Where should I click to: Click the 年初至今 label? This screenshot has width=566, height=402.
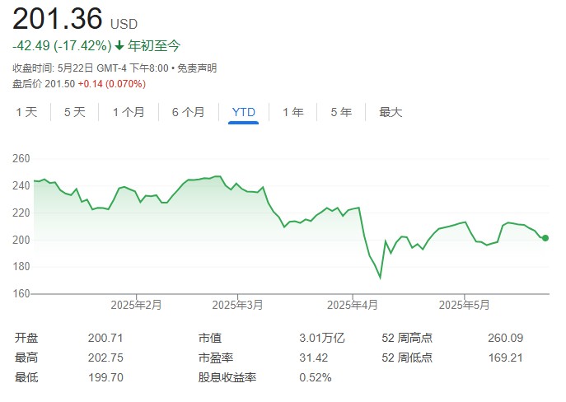pyautogui.click(x=154, y=46)
